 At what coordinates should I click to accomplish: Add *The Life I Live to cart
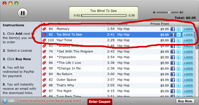188,63
